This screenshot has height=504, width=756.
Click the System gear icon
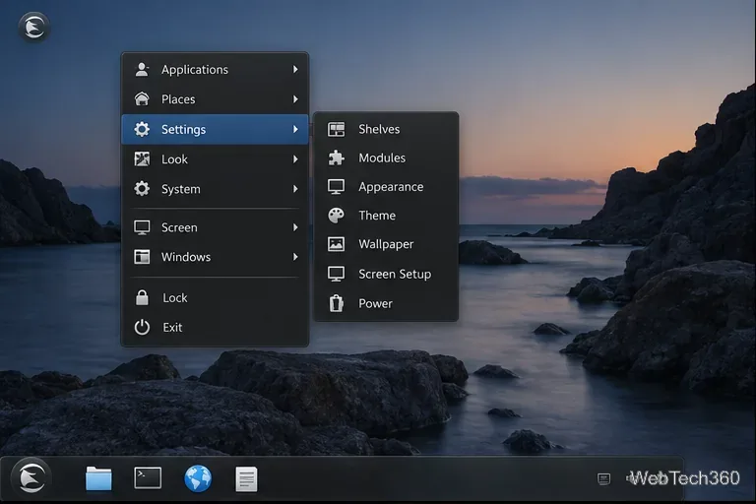coord(142,189)
